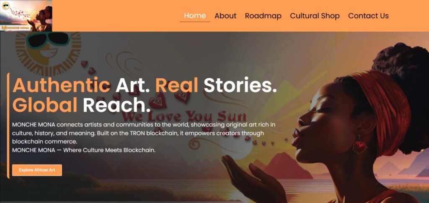This screenshot has width=429, height=203.
Task: Click the orange 'Real' headline word
Action: pyautogui.click(x=177, y=85)
